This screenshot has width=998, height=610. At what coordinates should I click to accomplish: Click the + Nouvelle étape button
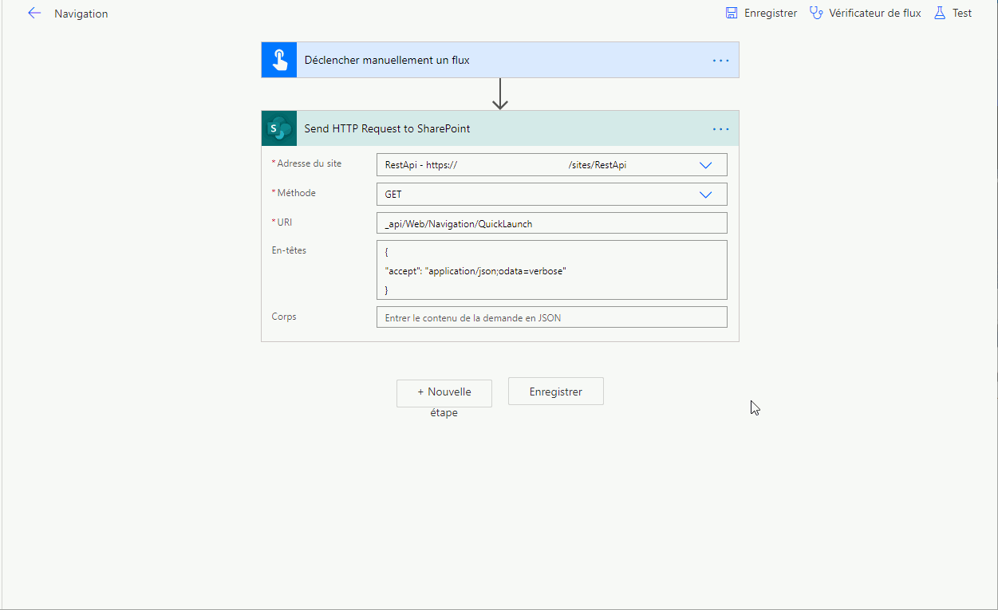click(444, 392)
